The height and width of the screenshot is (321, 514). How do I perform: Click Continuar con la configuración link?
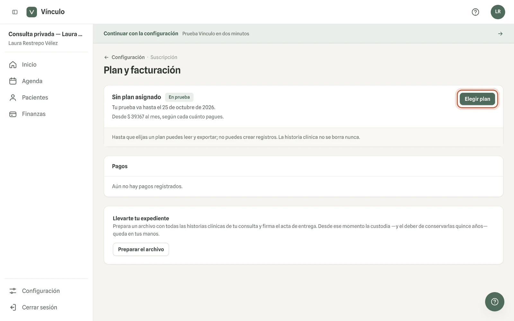[x=141, y=34]
